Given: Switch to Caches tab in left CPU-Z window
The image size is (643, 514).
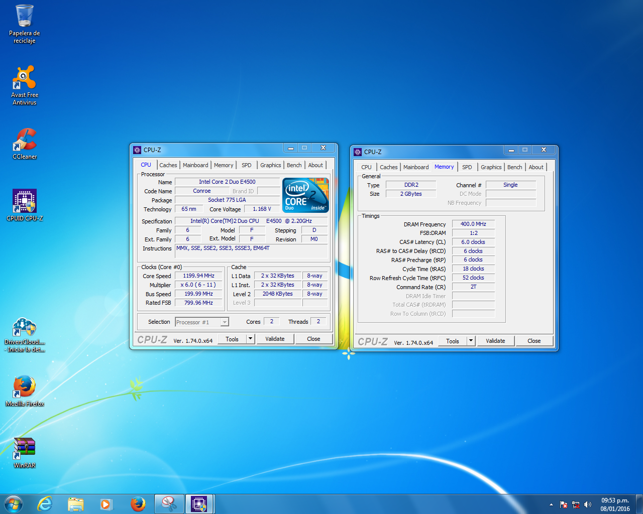Looking at the screenshot, I should point(168,165).
